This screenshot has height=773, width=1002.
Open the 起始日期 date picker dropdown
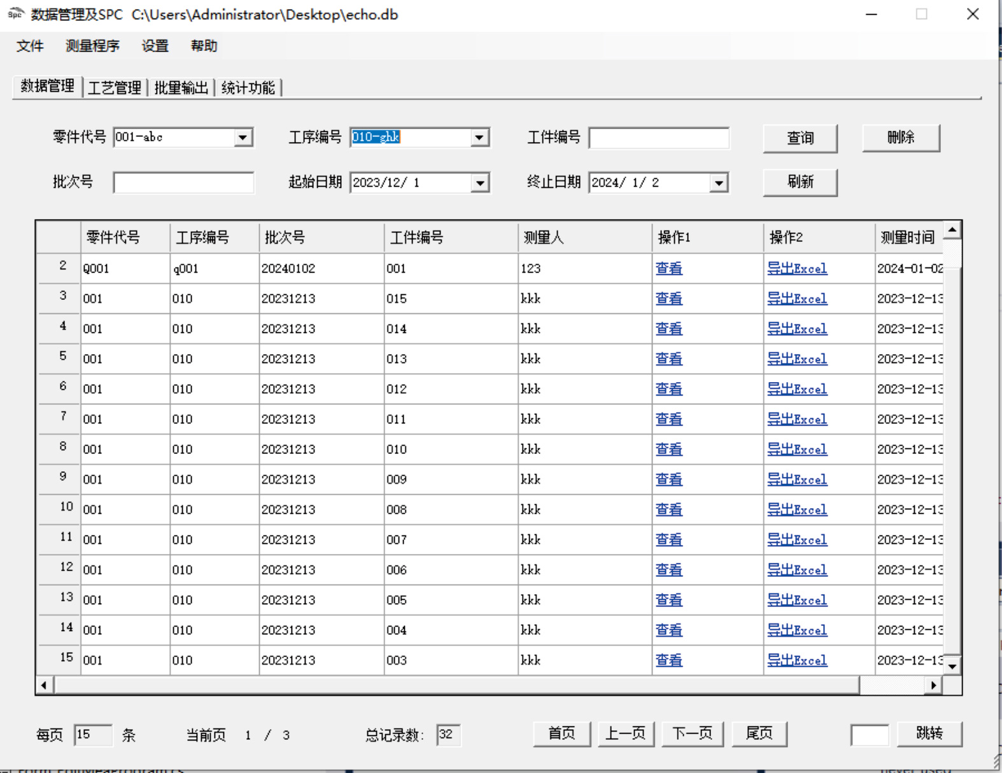480,183
